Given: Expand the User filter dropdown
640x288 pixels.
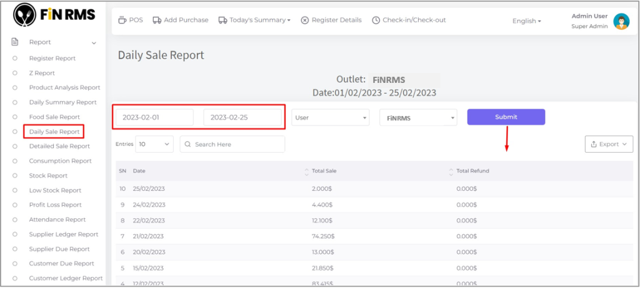Looking at the screenshot, I should coord(331,117).
